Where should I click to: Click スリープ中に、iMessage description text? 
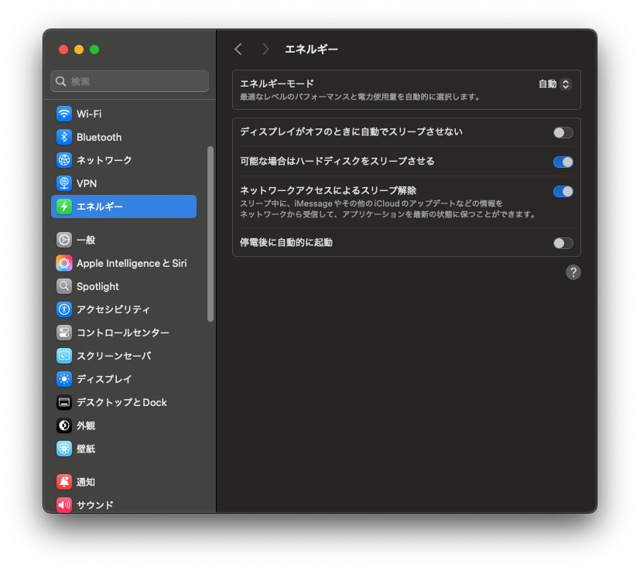pyautogui.click(x=388, y=209)
